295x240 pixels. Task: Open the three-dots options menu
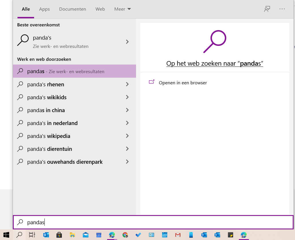[x=282, y=9]
